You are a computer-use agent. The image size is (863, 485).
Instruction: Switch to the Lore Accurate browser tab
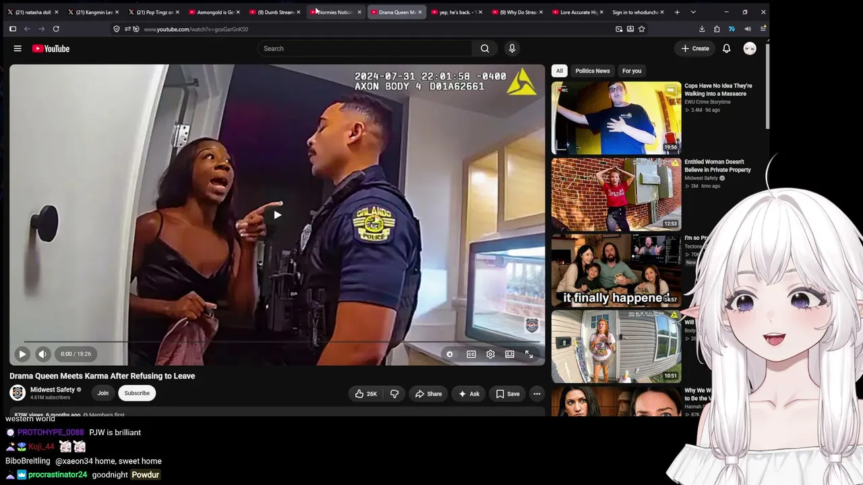[576, 12]
